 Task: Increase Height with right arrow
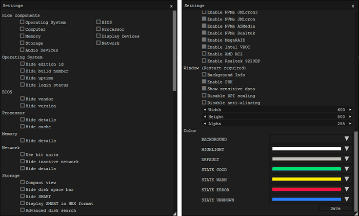click(x=350, y=116)
